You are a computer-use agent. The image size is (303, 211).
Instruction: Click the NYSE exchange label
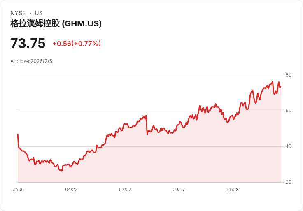pyautogui.click(x=18, y=13)
